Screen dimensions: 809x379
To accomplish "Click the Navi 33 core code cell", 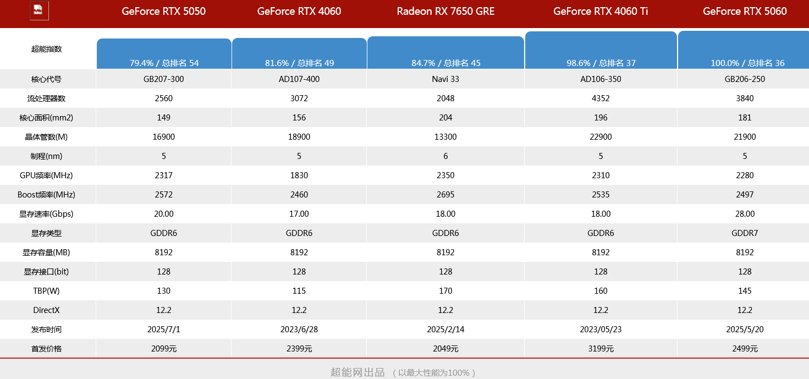I will tap(445, 79).
